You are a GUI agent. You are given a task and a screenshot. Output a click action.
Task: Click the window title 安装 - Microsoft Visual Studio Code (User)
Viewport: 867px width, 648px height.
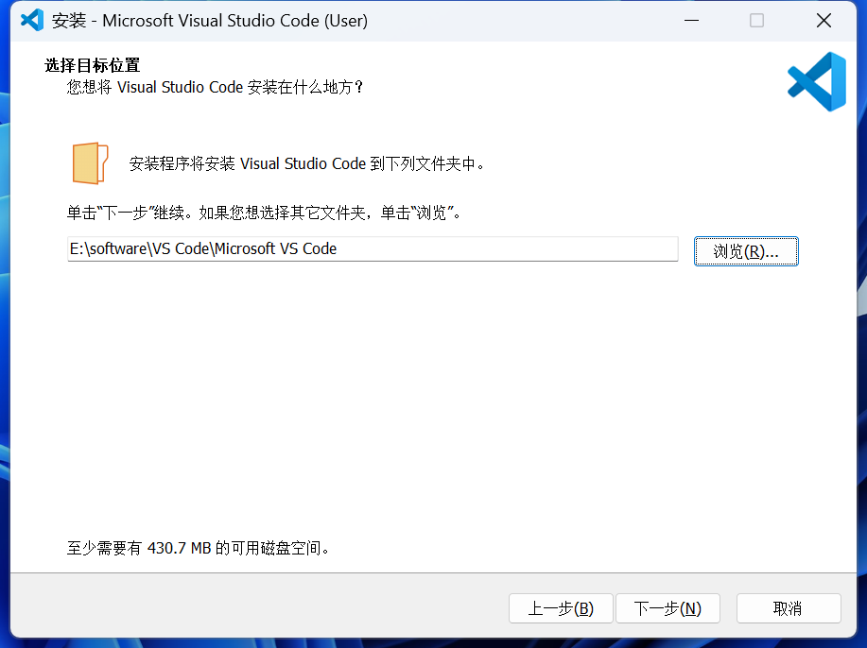pos(210,21)
